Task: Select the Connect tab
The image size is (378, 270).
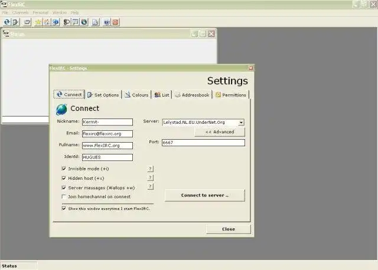Action: click(x=69, y=94)
